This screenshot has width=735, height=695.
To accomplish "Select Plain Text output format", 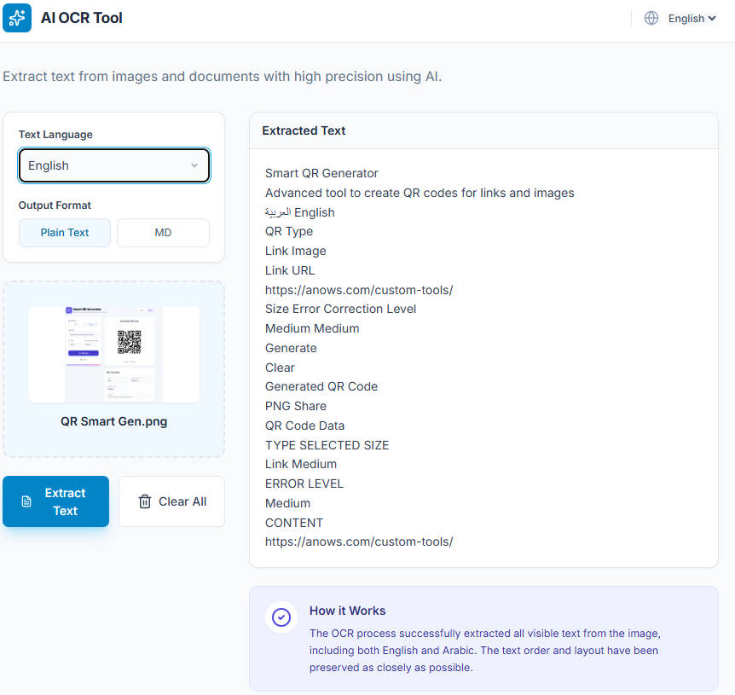I will pos(65,233).
